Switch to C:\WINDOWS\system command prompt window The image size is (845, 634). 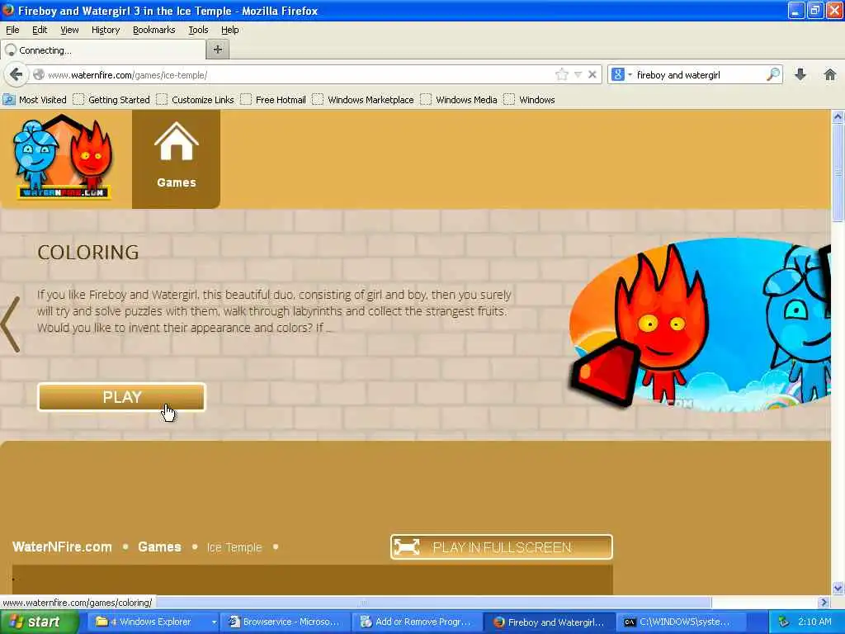(x=679, y=622)
